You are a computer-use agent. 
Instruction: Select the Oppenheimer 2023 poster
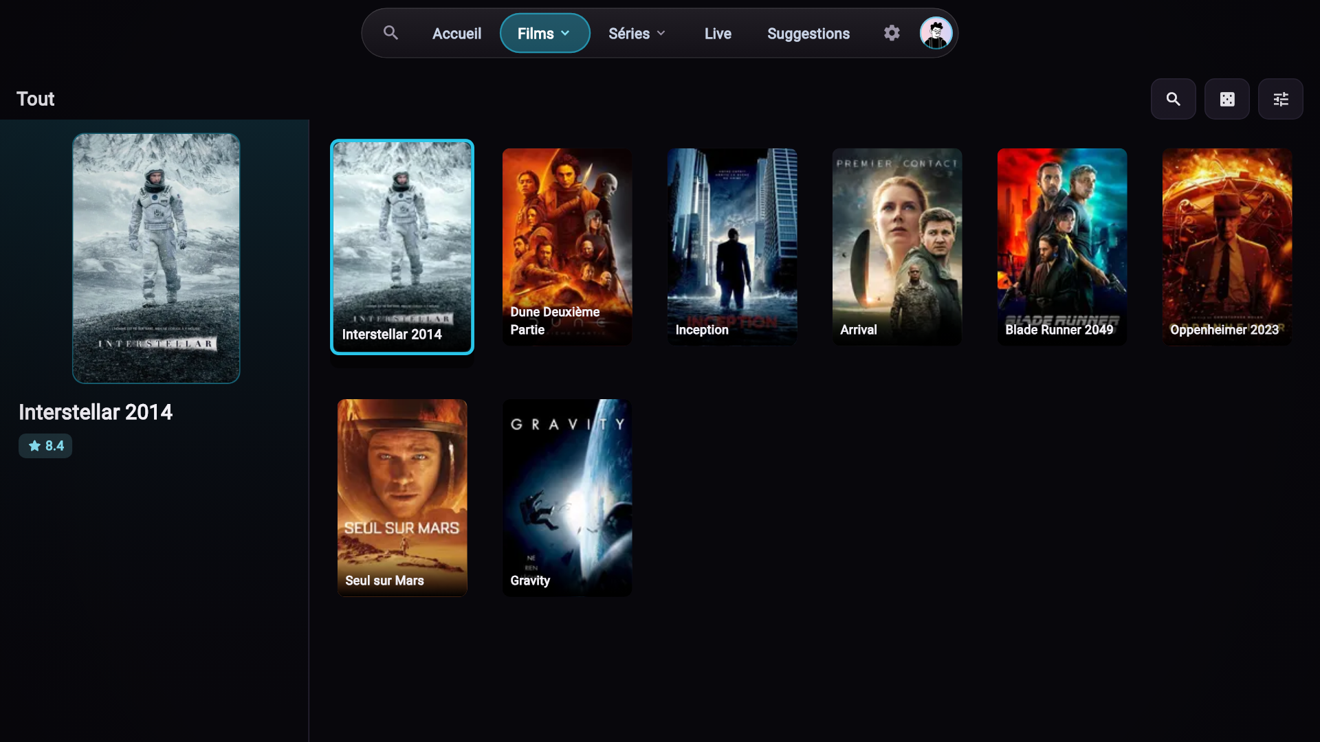1227,247
